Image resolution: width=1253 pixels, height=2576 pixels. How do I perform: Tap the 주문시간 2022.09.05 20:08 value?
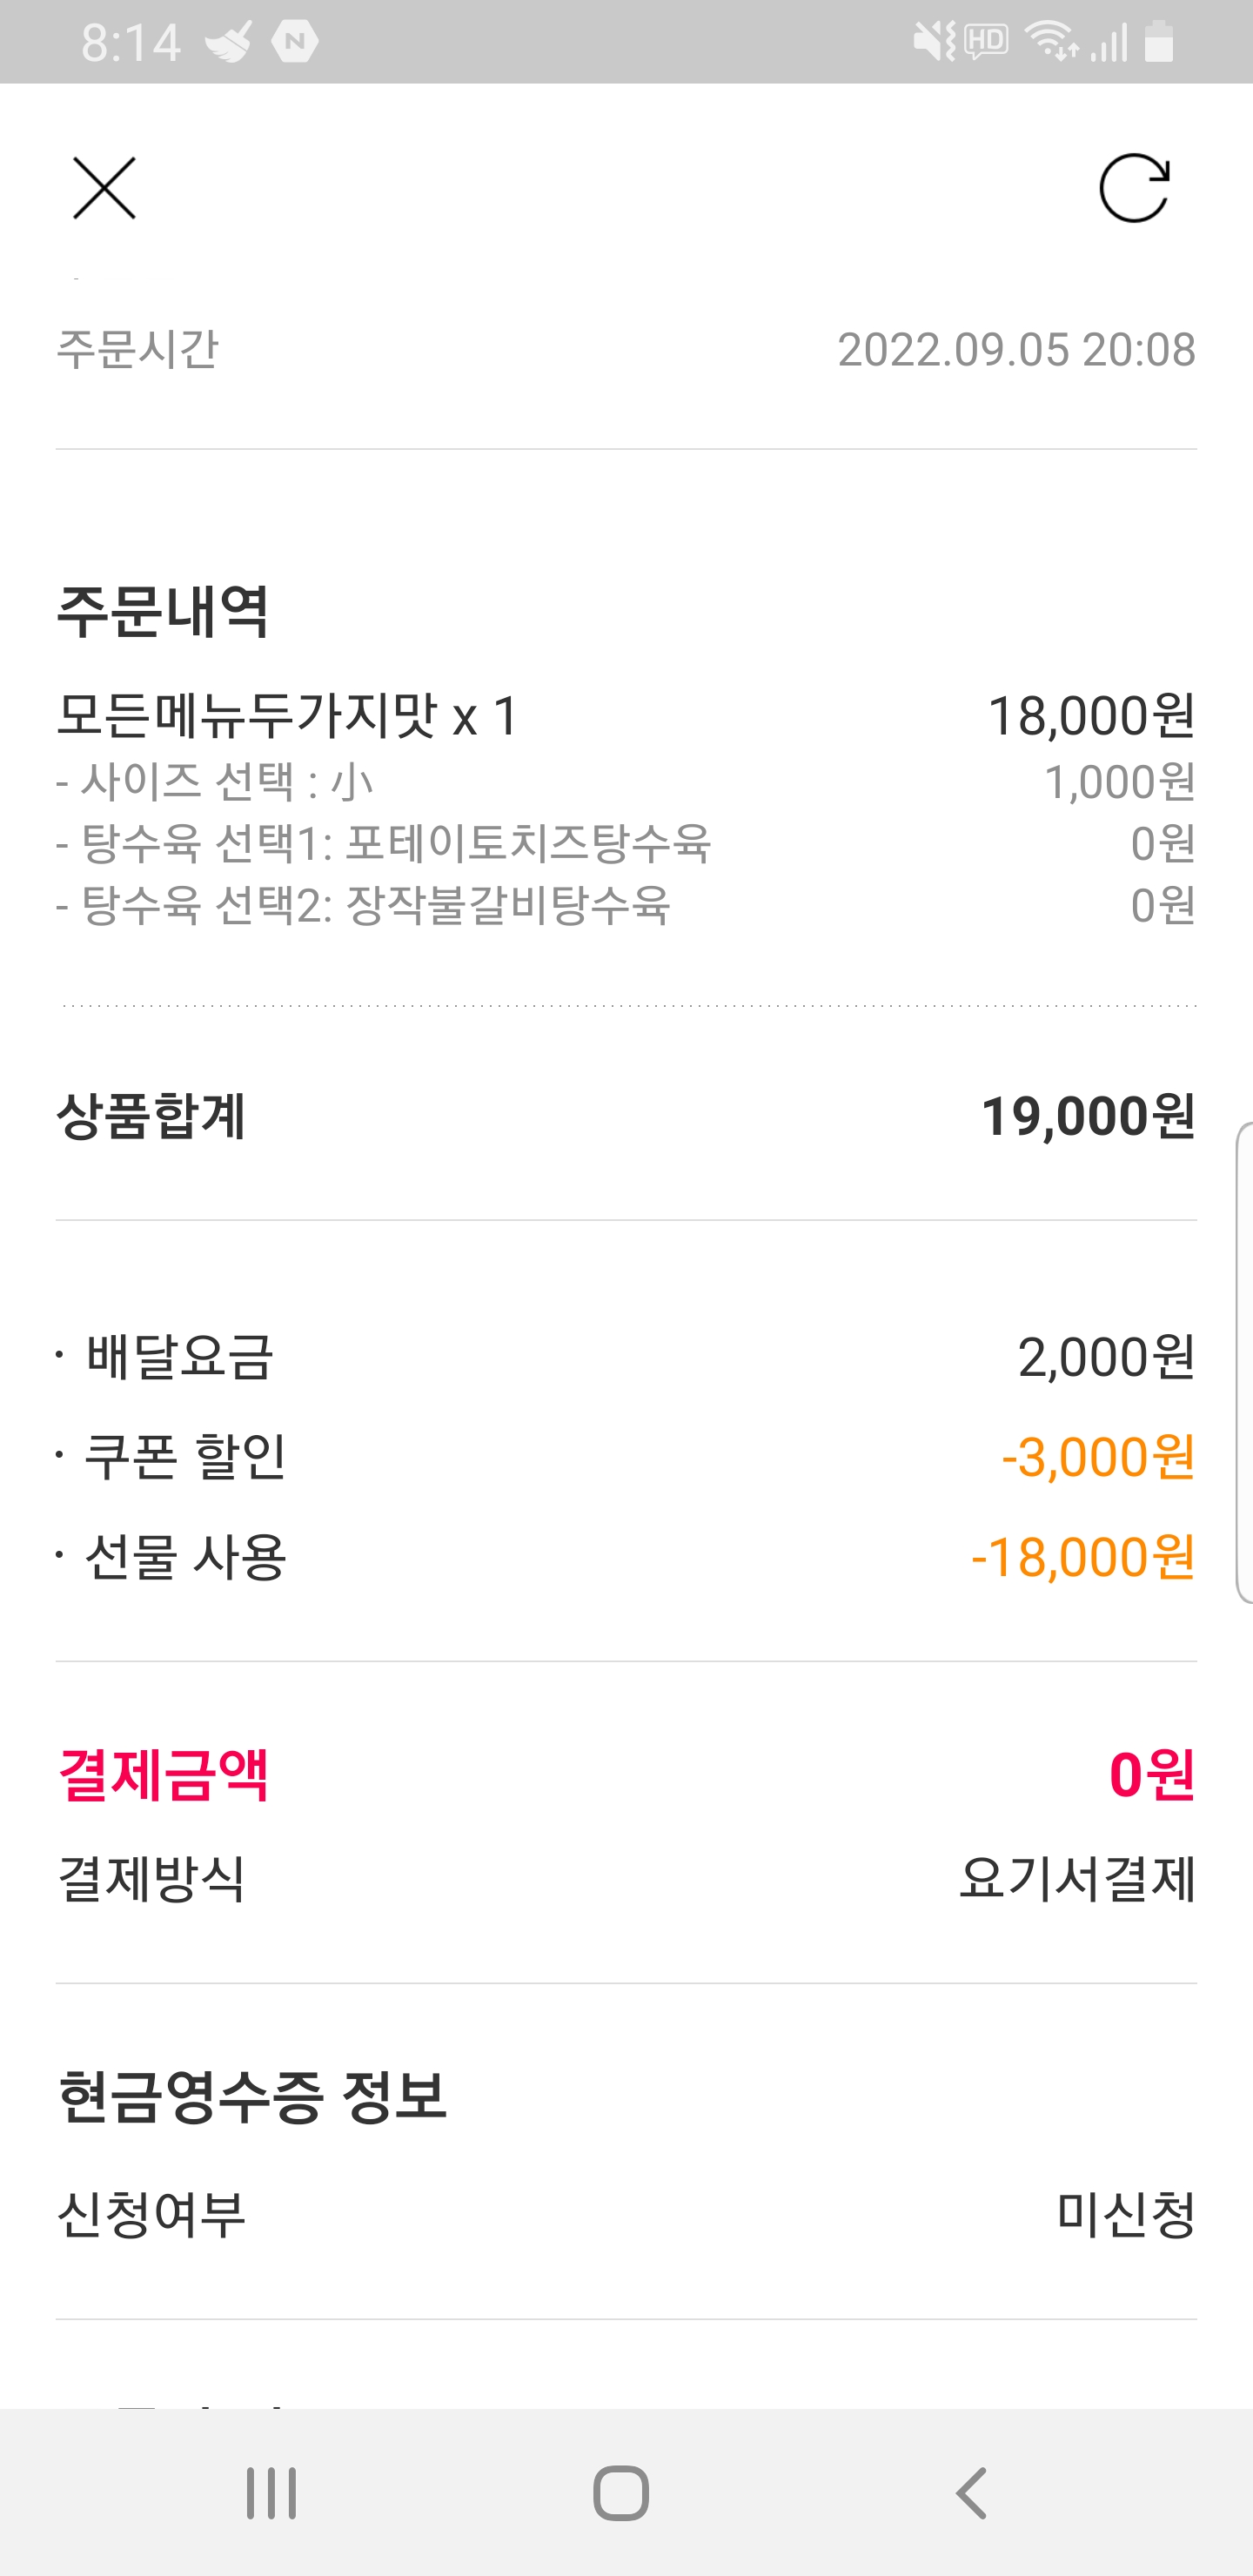pos(1016,350)
